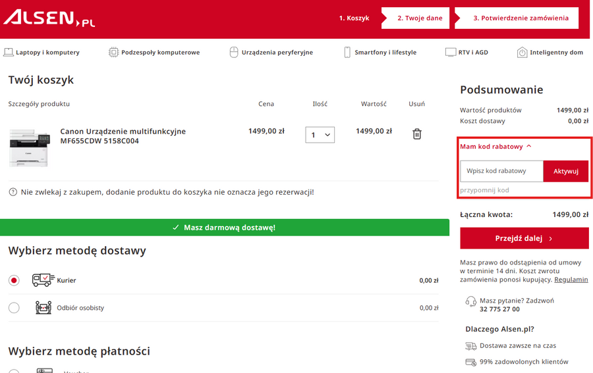
Task: Click the Przejdź dalej button
Action: point(524,239)
